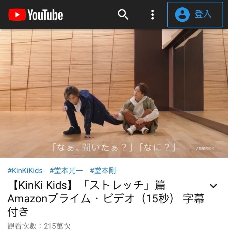Click the blue account avatar icon
The image size is (228, 238).
point(182,15)
